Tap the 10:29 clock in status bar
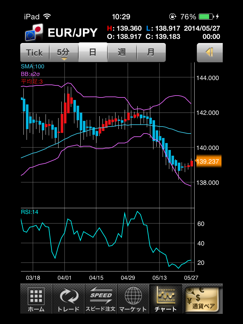Viewport: 243px width, 324px height. pyautogui.click(x=121, y=17)
